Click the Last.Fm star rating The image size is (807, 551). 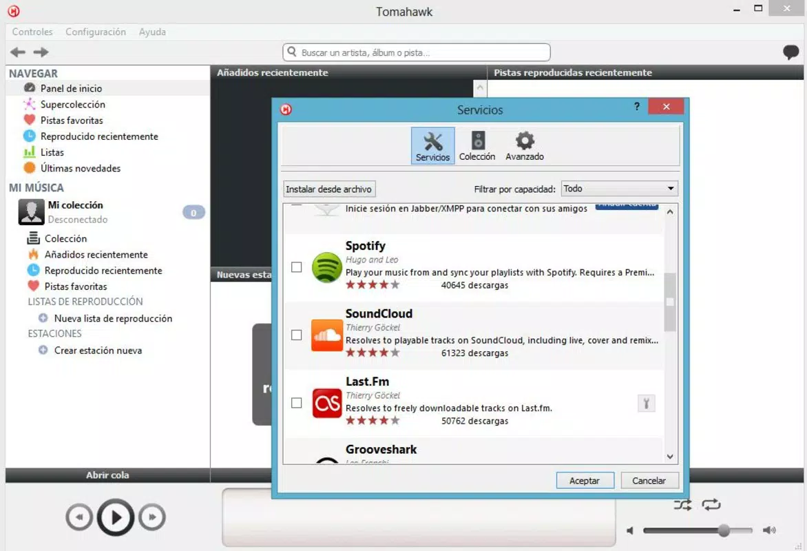tap(373, 421)
